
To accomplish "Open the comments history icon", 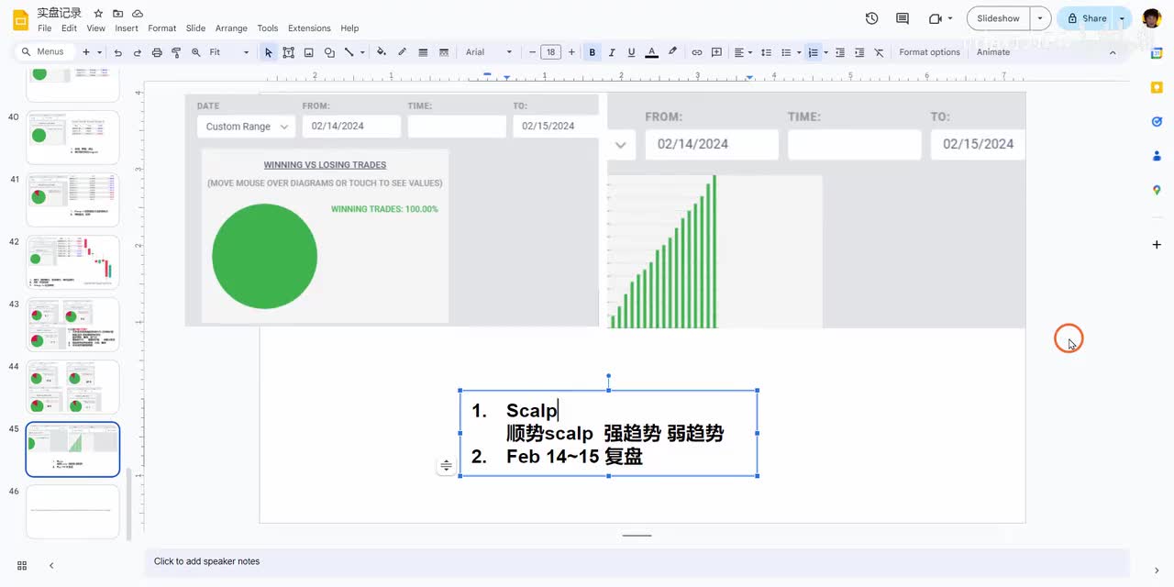I will click(903, 18).
